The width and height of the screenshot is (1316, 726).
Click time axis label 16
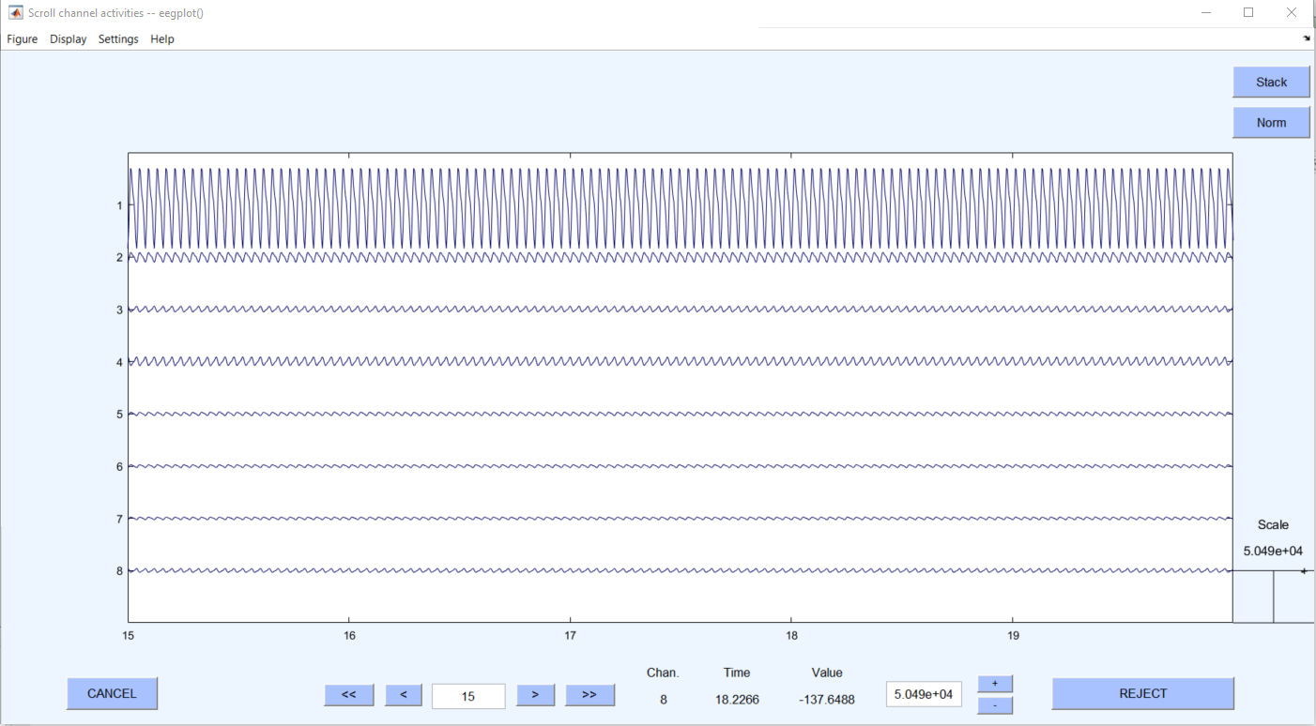coord(349,635)
